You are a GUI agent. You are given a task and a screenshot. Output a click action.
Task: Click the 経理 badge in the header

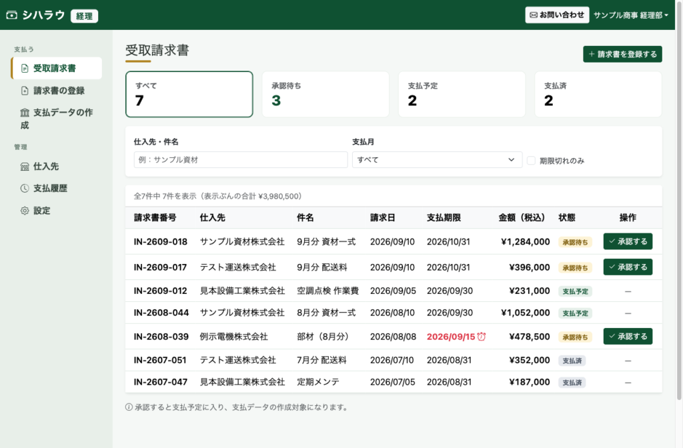point(84,16)
